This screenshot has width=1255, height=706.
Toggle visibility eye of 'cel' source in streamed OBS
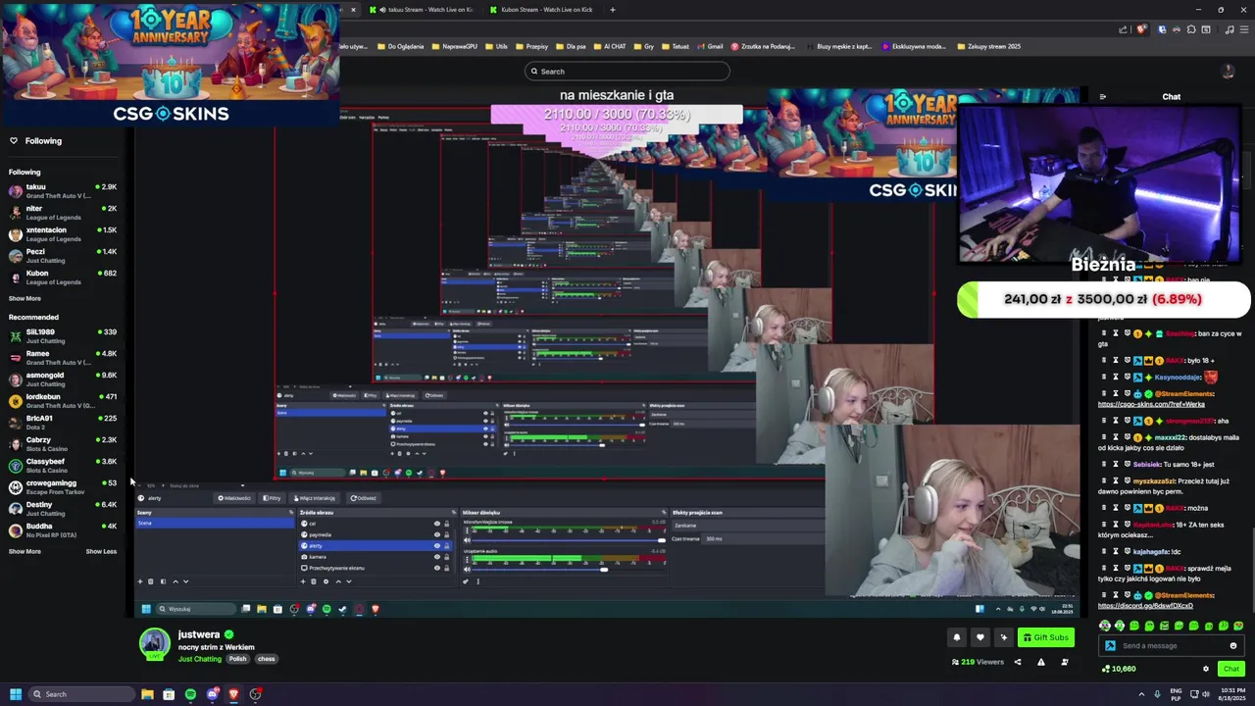pos(437,524)
